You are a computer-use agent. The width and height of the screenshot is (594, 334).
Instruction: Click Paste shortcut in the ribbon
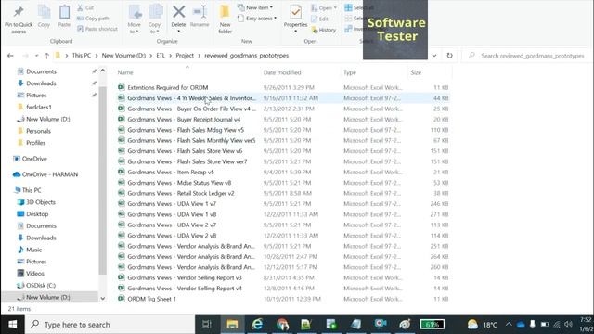(97, 29)
